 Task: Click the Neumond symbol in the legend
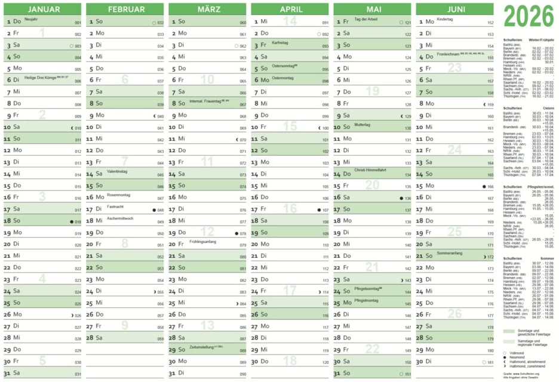[505, 357]
